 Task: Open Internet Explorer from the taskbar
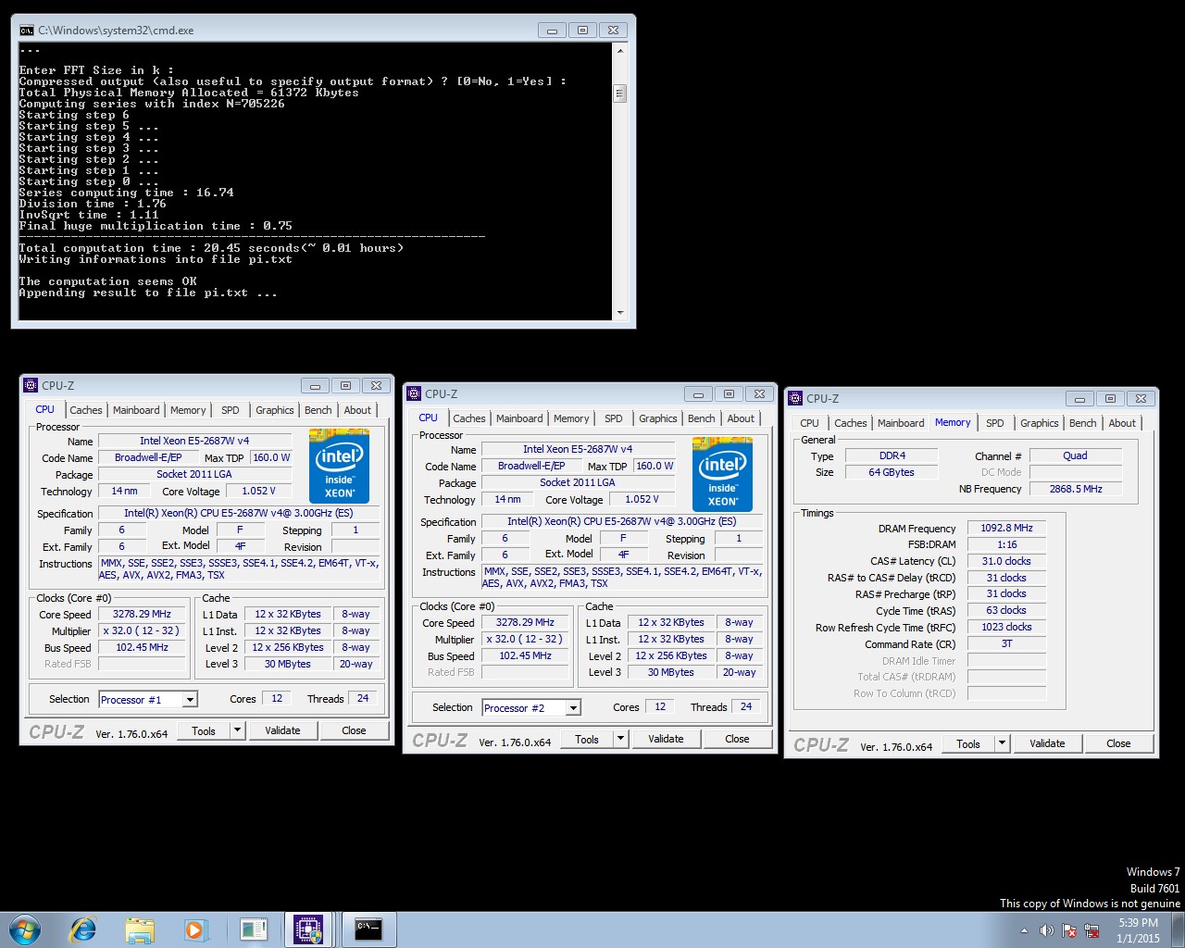pos(83,929)
